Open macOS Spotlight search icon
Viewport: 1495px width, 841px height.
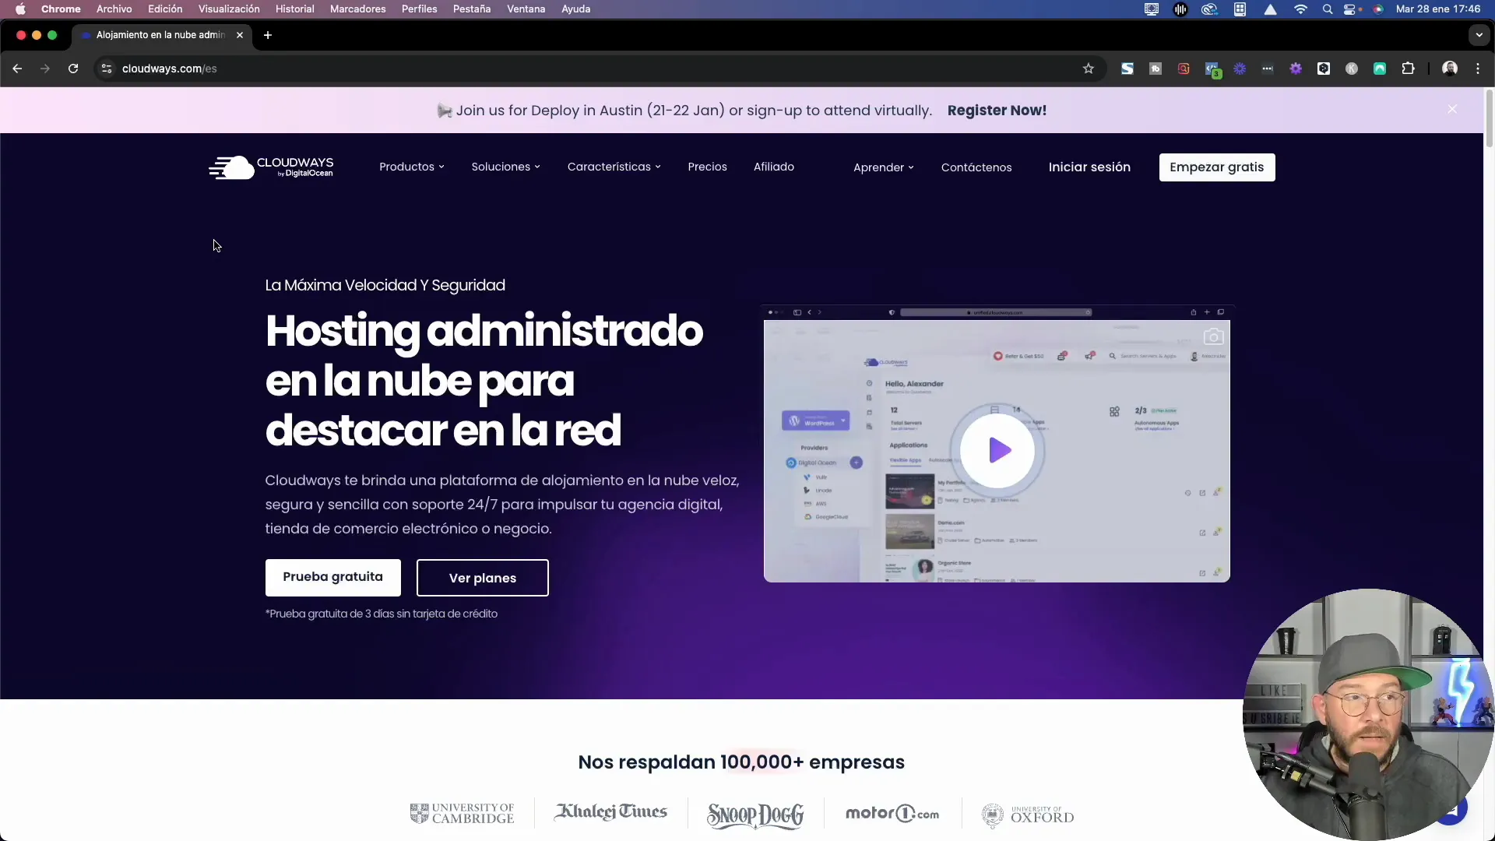pos(1328,9)
